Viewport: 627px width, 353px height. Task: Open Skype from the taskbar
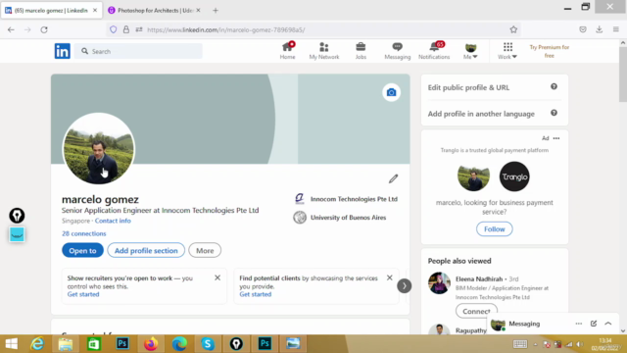point(208,344)
